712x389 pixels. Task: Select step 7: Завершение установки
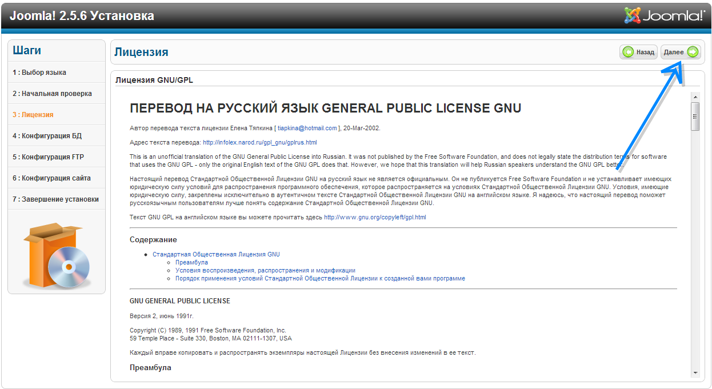click(55, 199)
